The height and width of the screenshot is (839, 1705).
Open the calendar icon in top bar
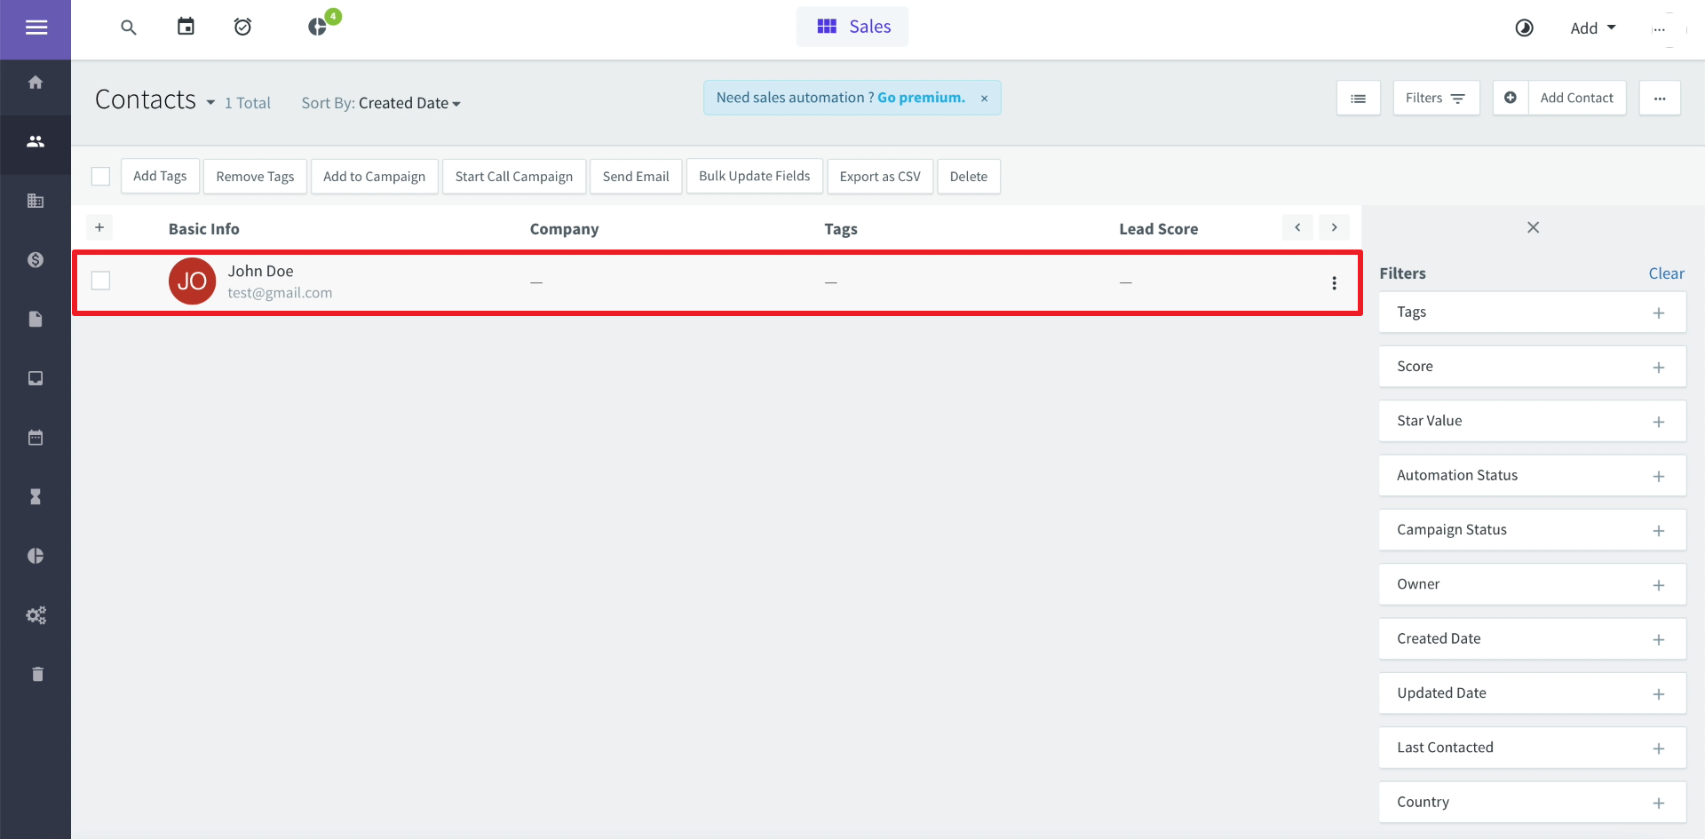[186, 27]
